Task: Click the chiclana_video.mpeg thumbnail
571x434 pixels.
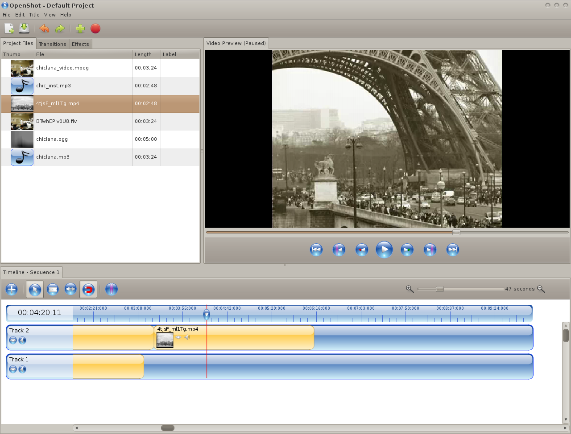Action: [x=22, y=68]
